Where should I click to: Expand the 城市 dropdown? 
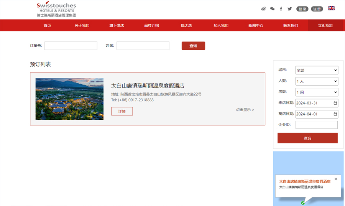317,70
